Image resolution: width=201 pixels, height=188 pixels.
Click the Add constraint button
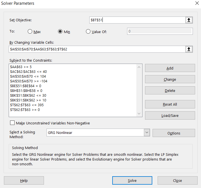(x=170, y=68)
